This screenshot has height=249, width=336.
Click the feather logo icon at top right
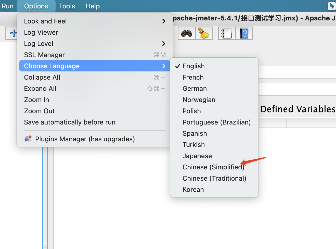(332, 6)
